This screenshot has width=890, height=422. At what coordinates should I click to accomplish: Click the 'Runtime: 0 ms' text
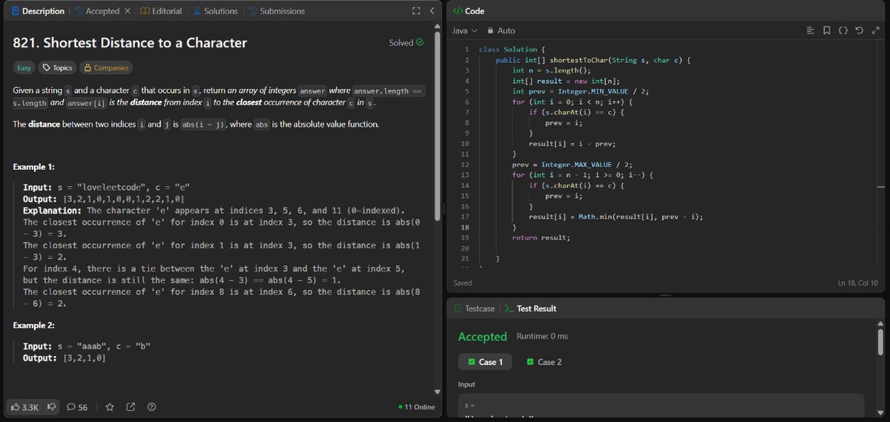(x=542, y=336)
